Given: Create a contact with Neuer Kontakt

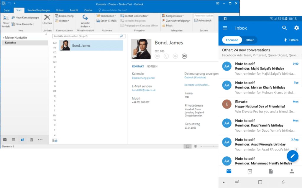Looking at the screenshot, I should coord(6,22).
